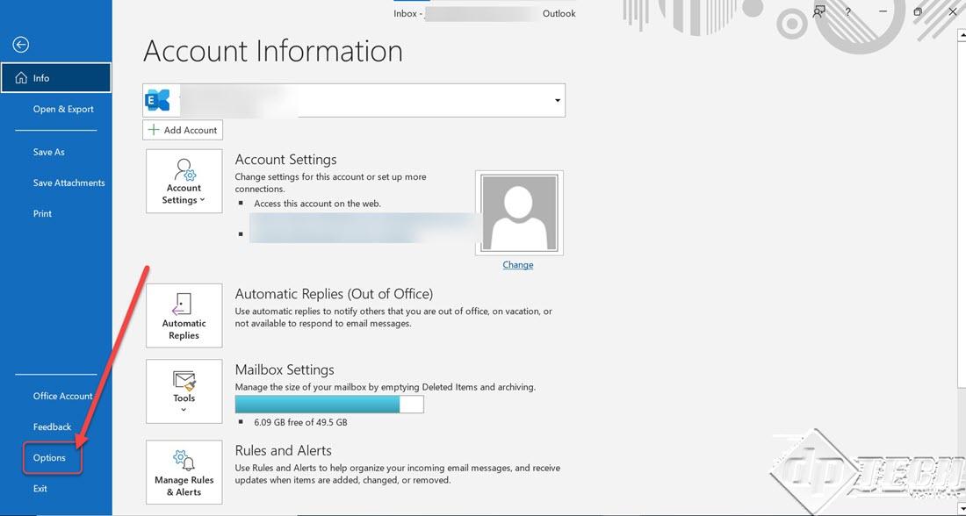
Task: Open the Manage Rules & Alerts icon button
Action: pyautogui.click(x=184, y=471)
